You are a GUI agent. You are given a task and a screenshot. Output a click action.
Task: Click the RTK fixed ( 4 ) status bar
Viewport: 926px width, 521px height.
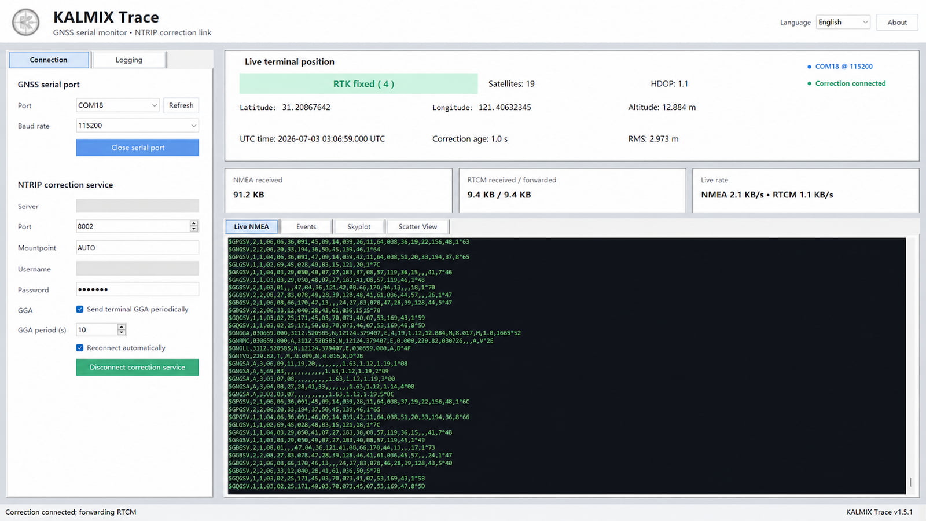click(x=359, y=84)
